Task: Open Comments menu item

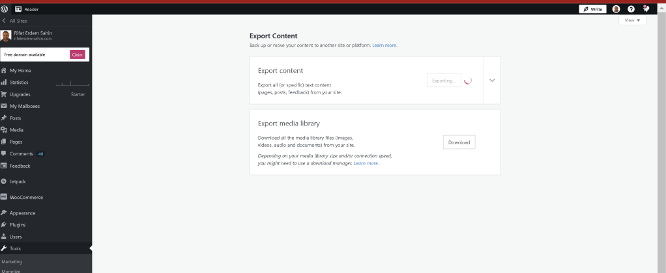Action: (x=46, y=153)
